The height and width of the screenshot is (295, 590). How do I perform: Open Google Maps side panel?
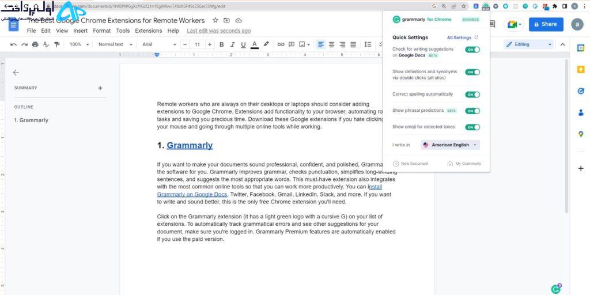click(x=581, y=134)
